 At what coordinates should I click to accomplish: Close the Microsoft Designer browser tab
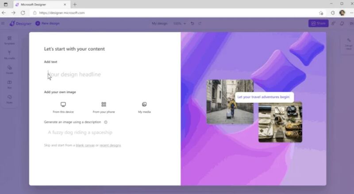click(65, 4)
